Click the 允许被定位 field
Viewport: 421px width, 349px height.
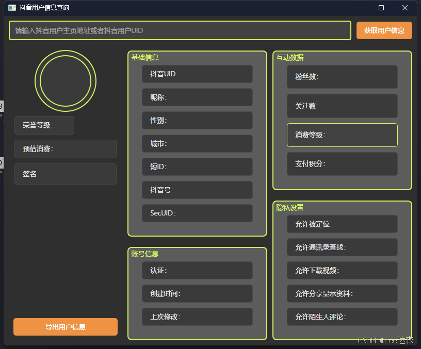point(343,224)
